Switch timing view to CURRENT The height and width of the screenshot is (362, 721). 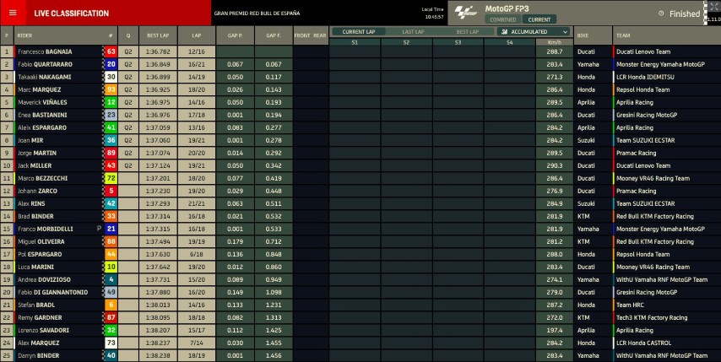pyautogui.click(x=539, y=19)
